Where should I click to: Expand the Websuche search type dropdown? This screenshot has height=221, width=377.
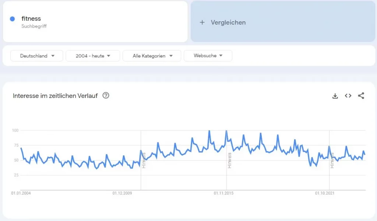208,56
